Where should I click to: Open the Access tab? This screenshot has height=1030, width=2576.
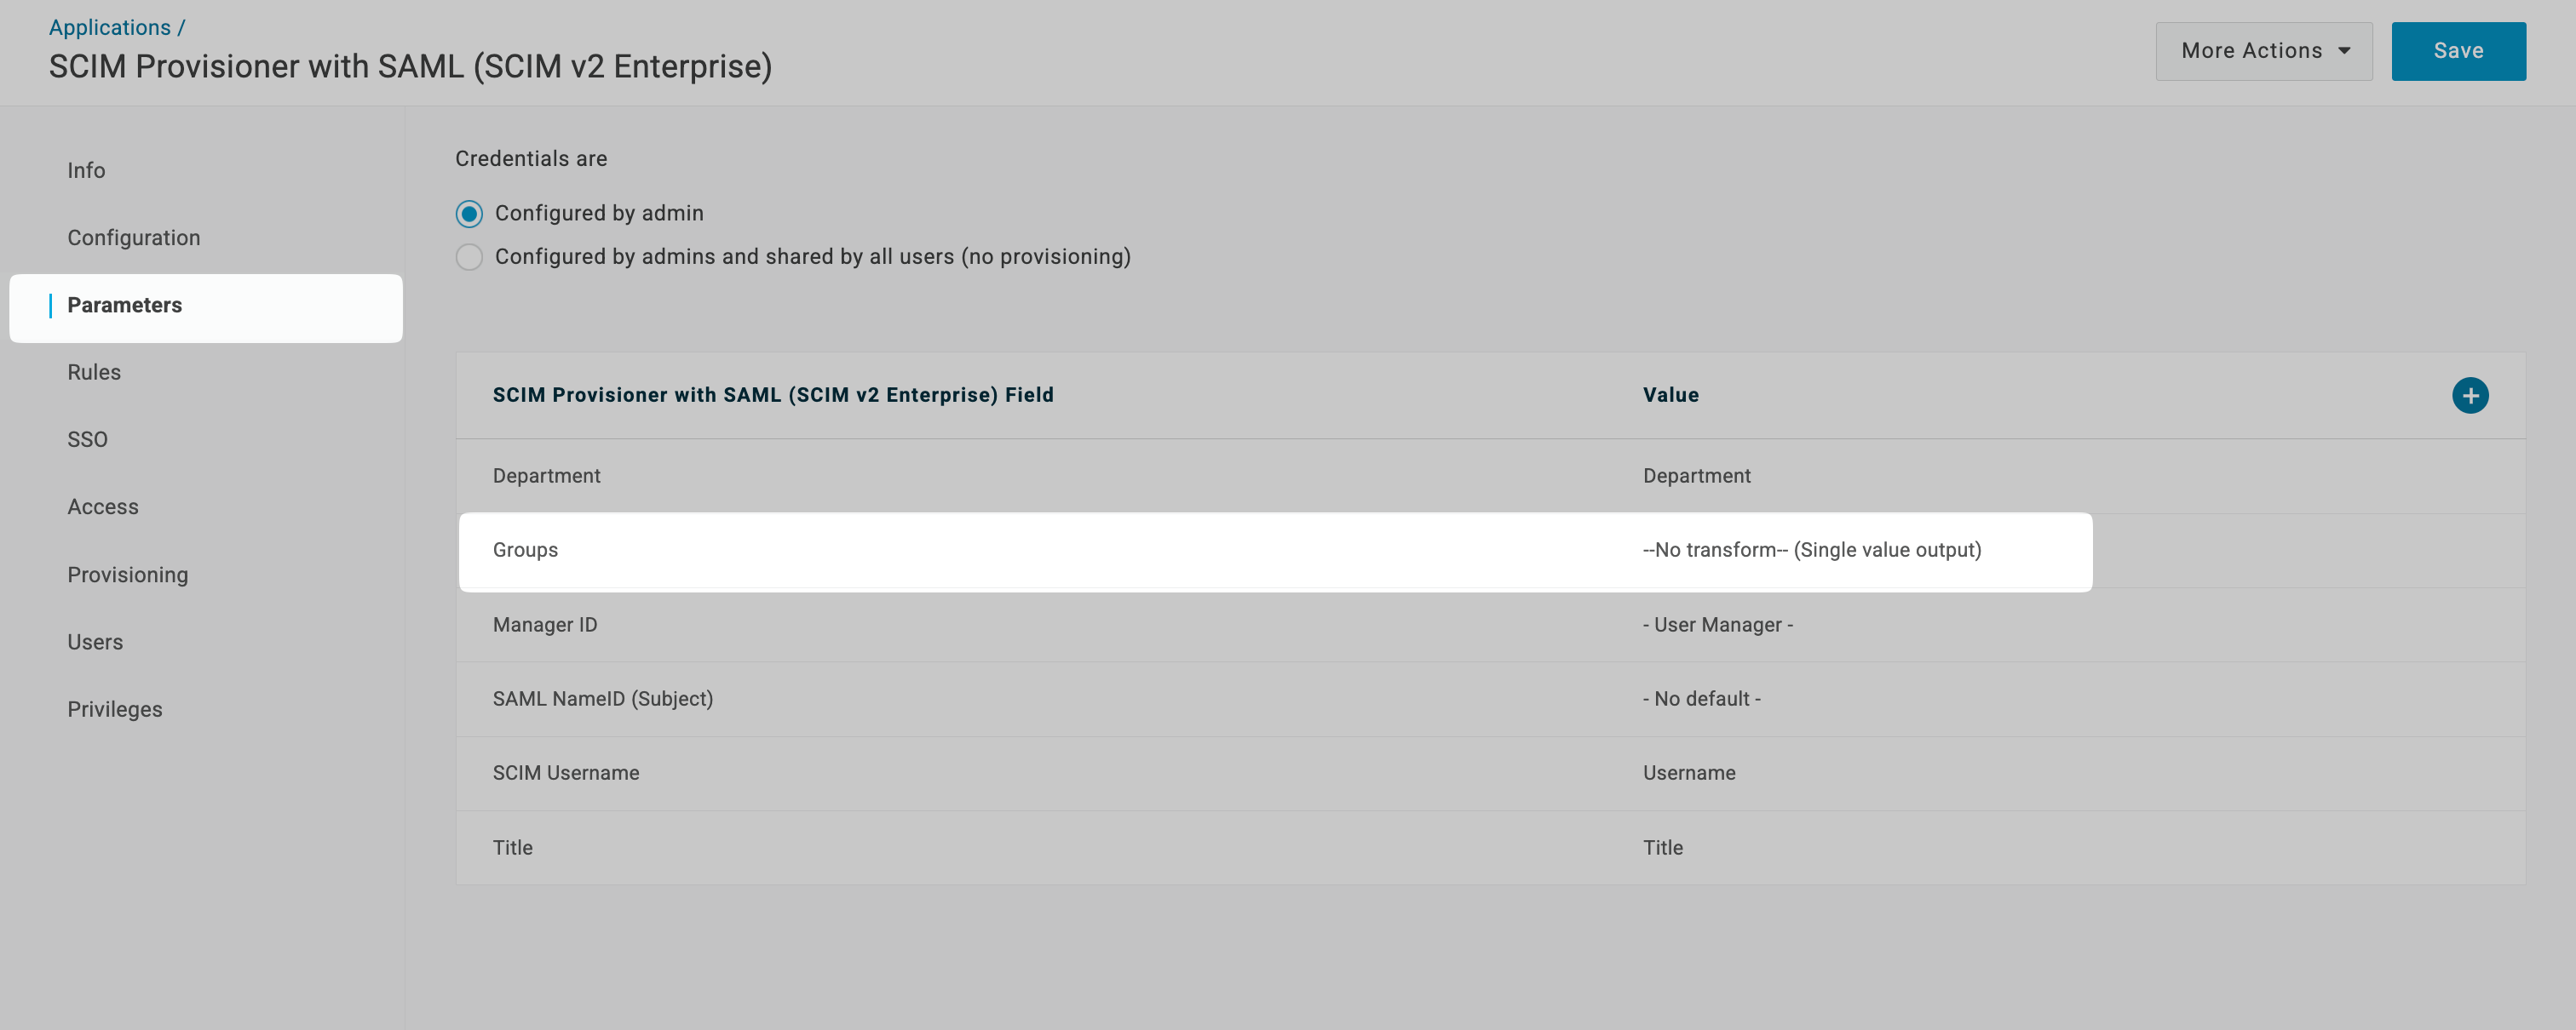[x=103, y=507]
